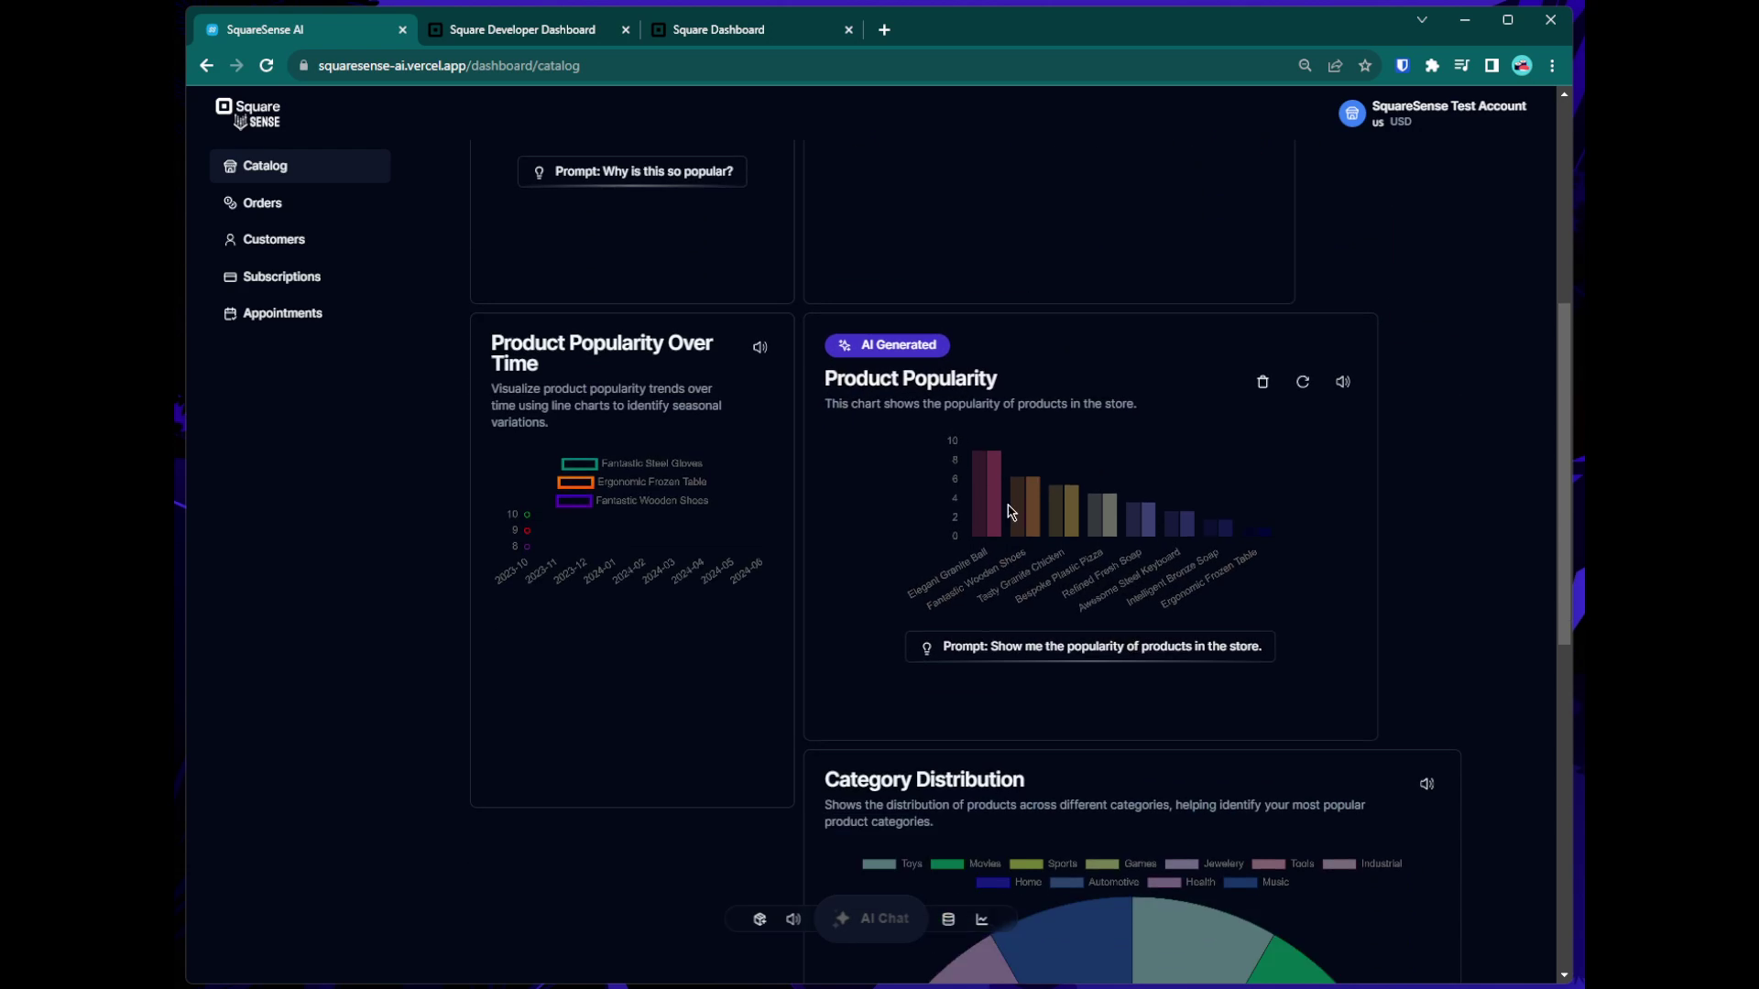Play audio for Category Distribution card
1759x989 pixels.
[1426, 784]
